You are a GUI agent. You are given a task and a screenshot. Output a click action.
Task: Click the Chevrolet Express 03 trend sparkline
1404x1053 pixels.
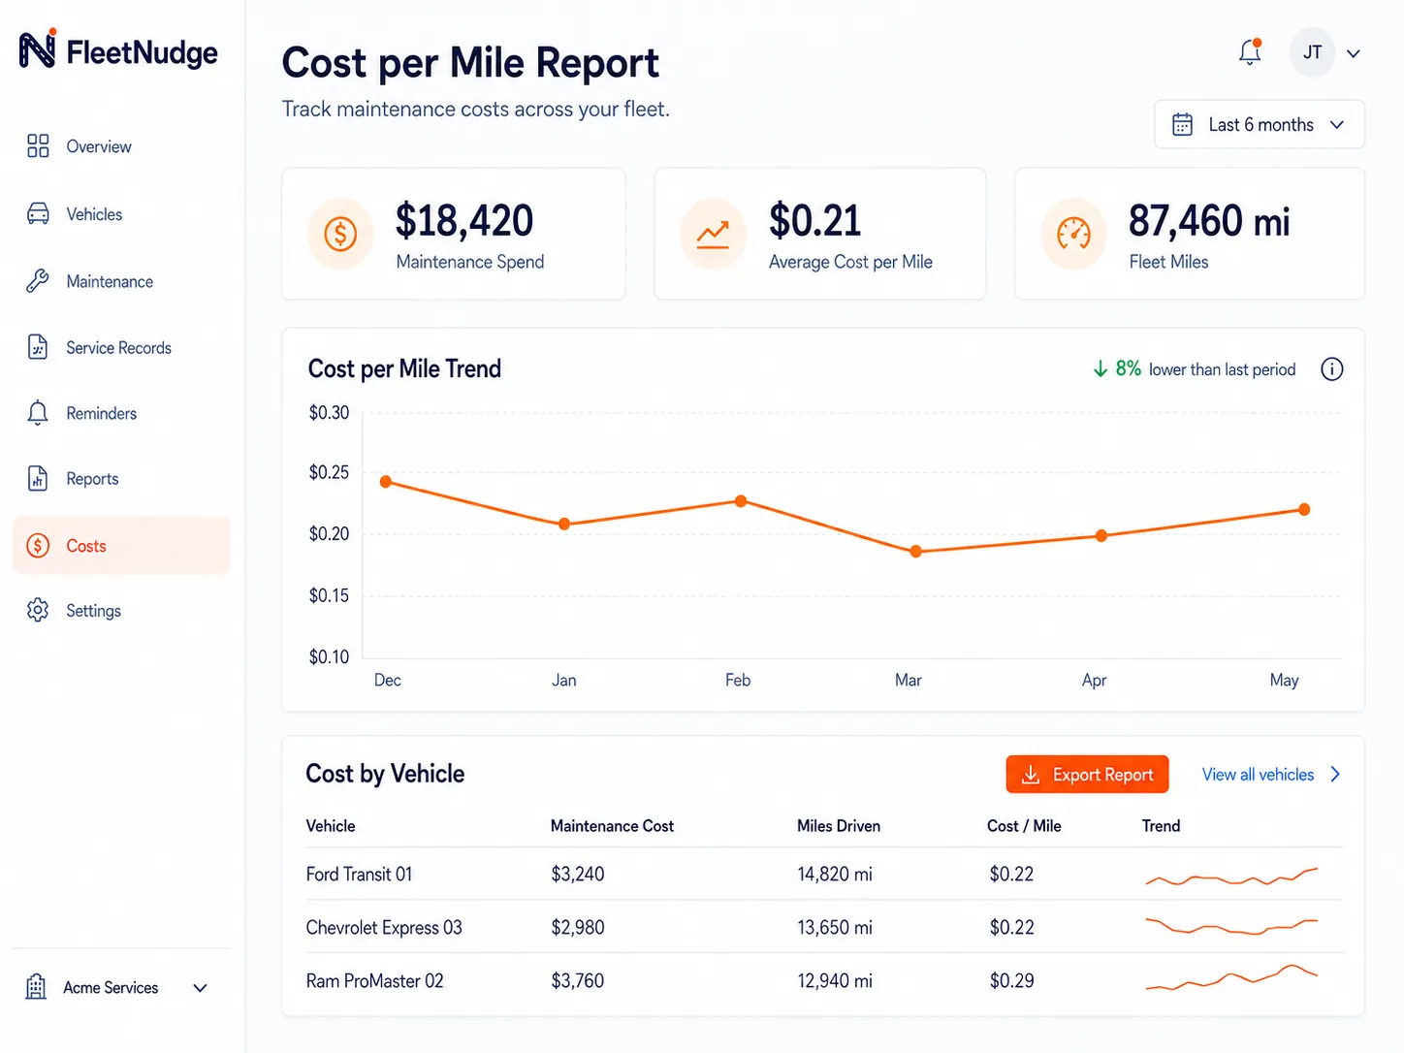(1231, 926)
